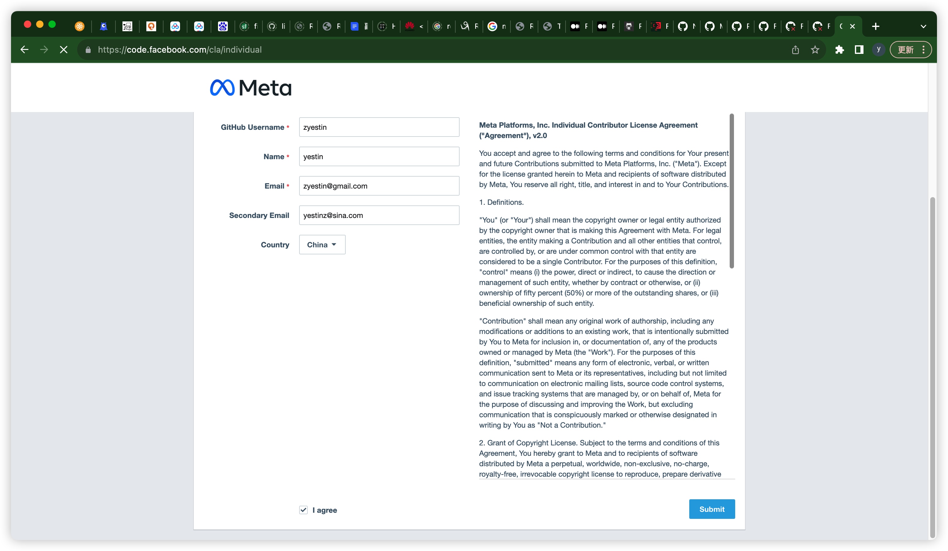Uncheck the "I agree" checkbox
Viewport: 948px width, 551px height.
[303, 510]
